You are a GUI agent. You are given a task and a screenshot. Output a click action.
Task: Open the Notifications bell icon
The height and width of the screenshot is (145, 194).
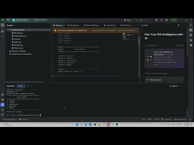[191, 25]
